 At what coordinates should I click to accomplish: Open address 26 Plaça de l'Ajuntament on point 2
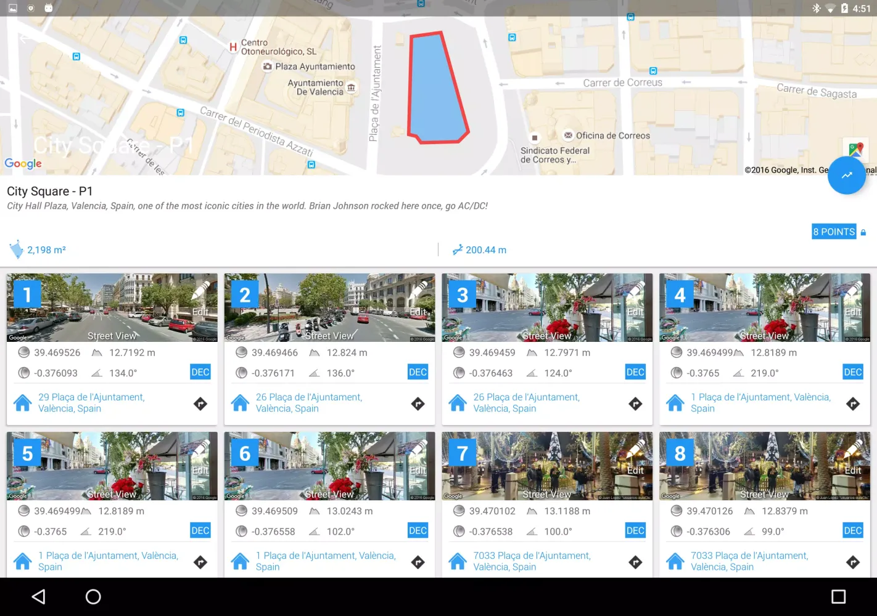[308, 403]
